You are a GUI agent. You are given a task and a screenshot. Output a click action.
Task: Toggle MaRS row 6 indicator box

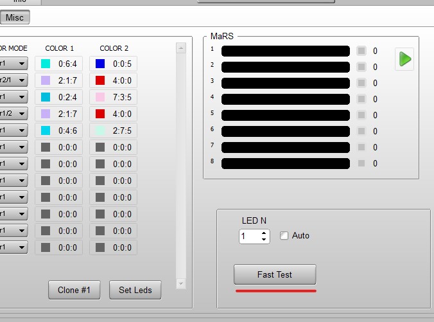[x=361, y=131]
